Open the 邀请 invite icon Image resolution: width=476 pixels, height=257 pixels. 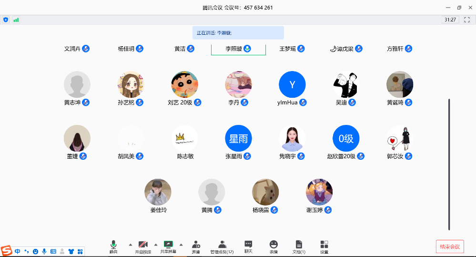click(196, 246)
